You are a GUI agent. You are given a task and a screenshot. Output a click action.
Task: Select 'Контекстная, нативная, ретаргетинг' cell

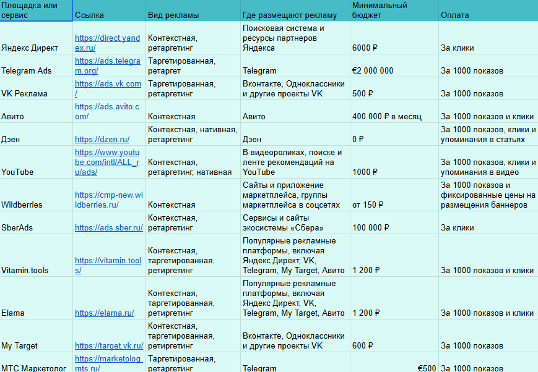pos(193,134)
